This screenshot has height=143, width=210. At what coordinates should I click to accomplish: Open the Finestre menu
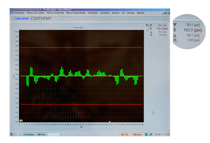(140, 13)
